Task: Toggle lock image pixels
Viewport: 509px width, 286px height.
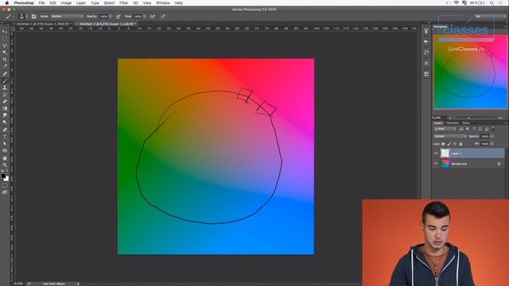Action: 449,144
